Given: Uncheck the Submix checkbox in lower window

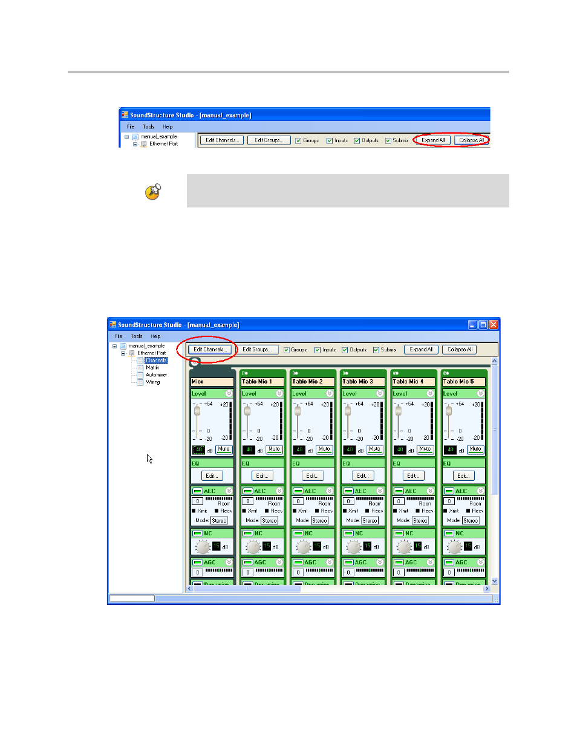Looking at the screenshot, I should pos(376,350).
